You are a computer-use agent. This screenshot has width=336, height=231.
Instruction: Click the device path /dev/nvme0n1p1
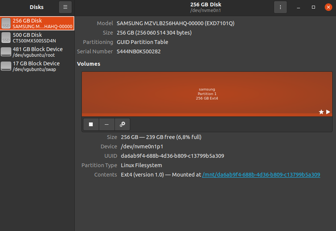coord(142,146)
